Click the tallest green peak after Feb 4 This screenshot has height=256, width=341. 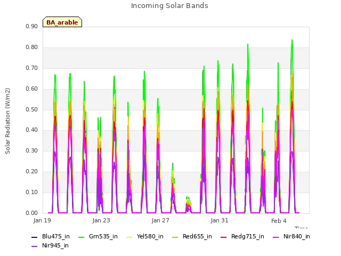[292, 41]
